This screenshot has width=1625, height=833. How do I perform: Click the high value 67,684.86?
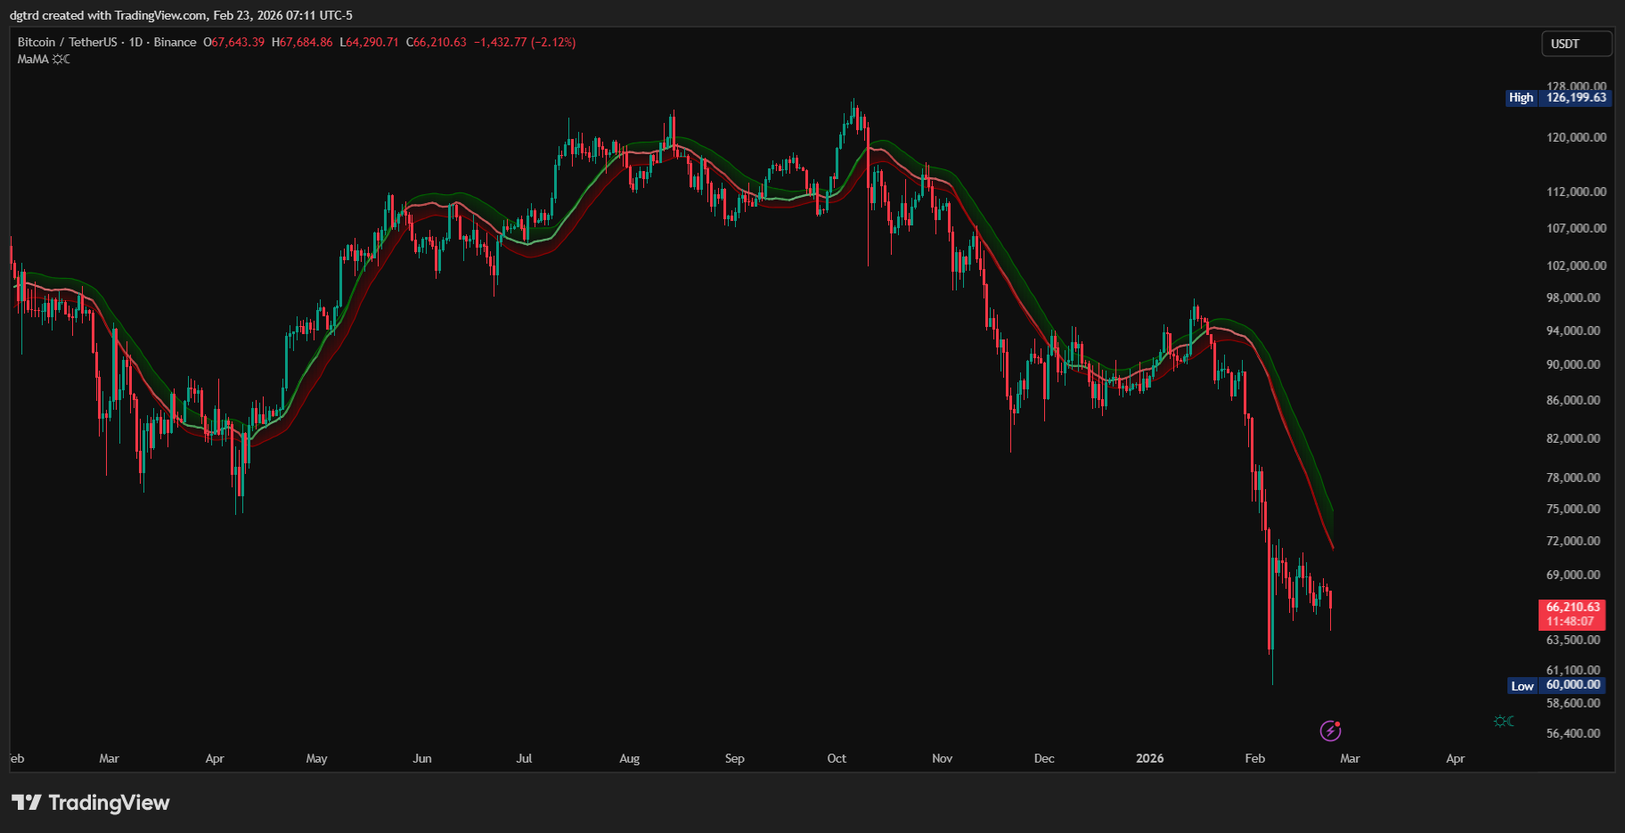click(x=306, y=42)
